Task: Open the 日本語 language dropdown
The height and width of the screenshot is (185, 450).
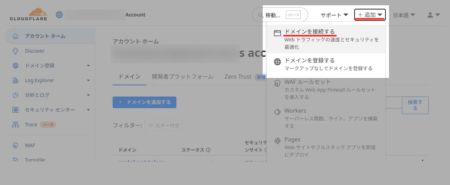Action: pyautogui.click(x=404, y=15)
